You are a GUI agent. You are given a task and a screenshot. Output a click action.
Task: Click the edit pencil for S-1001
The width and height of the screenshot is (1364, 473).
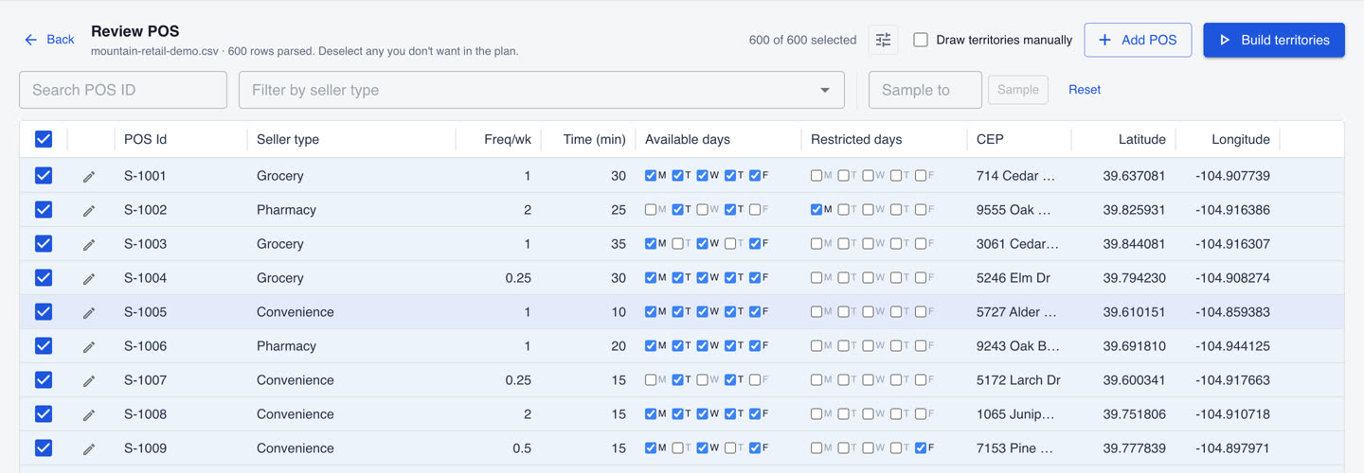[x=89, y=176]
